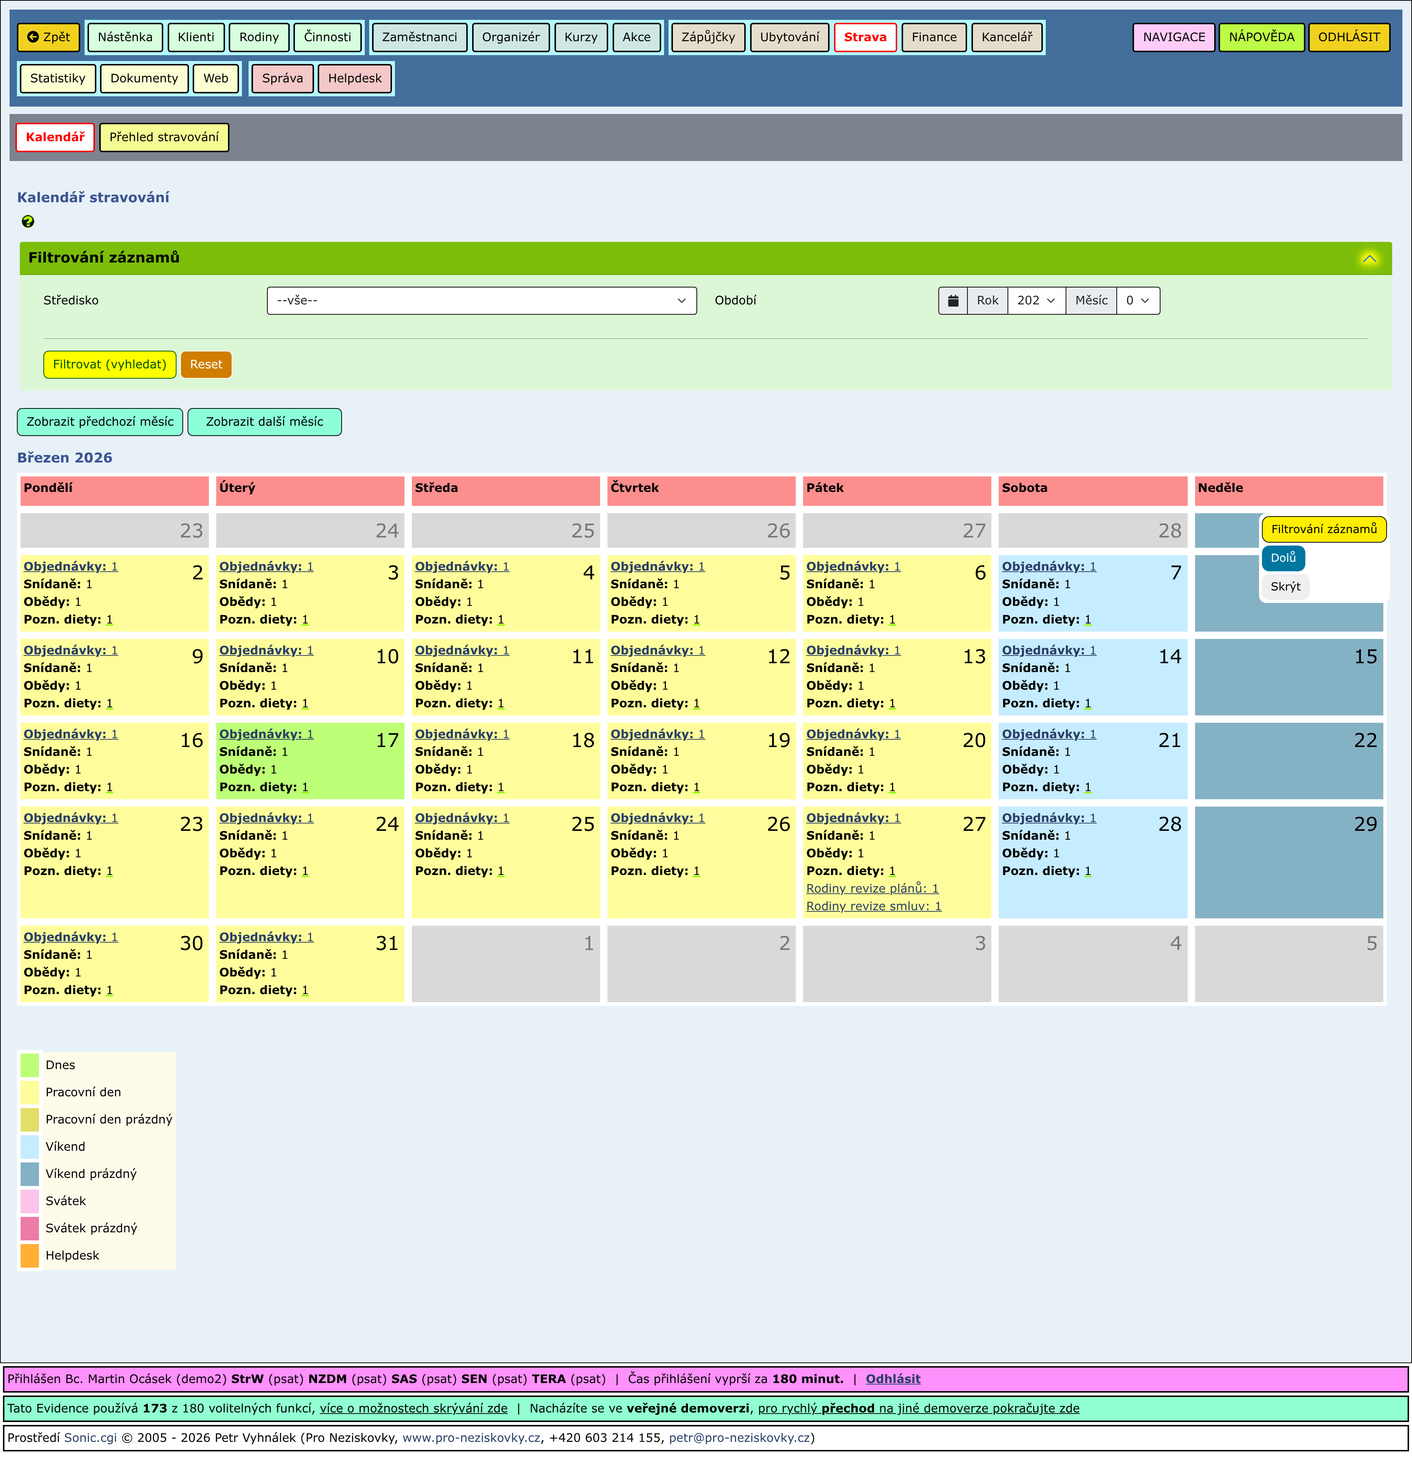Click the green help question-mark icon
The height and width of the screenshot is (1472, 1412).
pos(28,222)
